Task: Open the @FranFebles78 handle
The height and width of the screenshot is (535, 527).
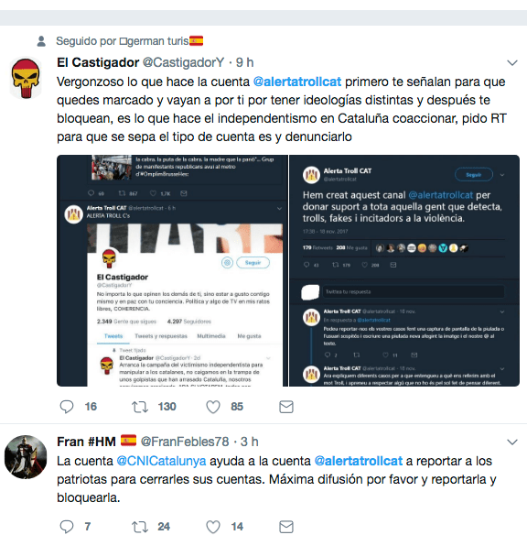Action: 185,442
